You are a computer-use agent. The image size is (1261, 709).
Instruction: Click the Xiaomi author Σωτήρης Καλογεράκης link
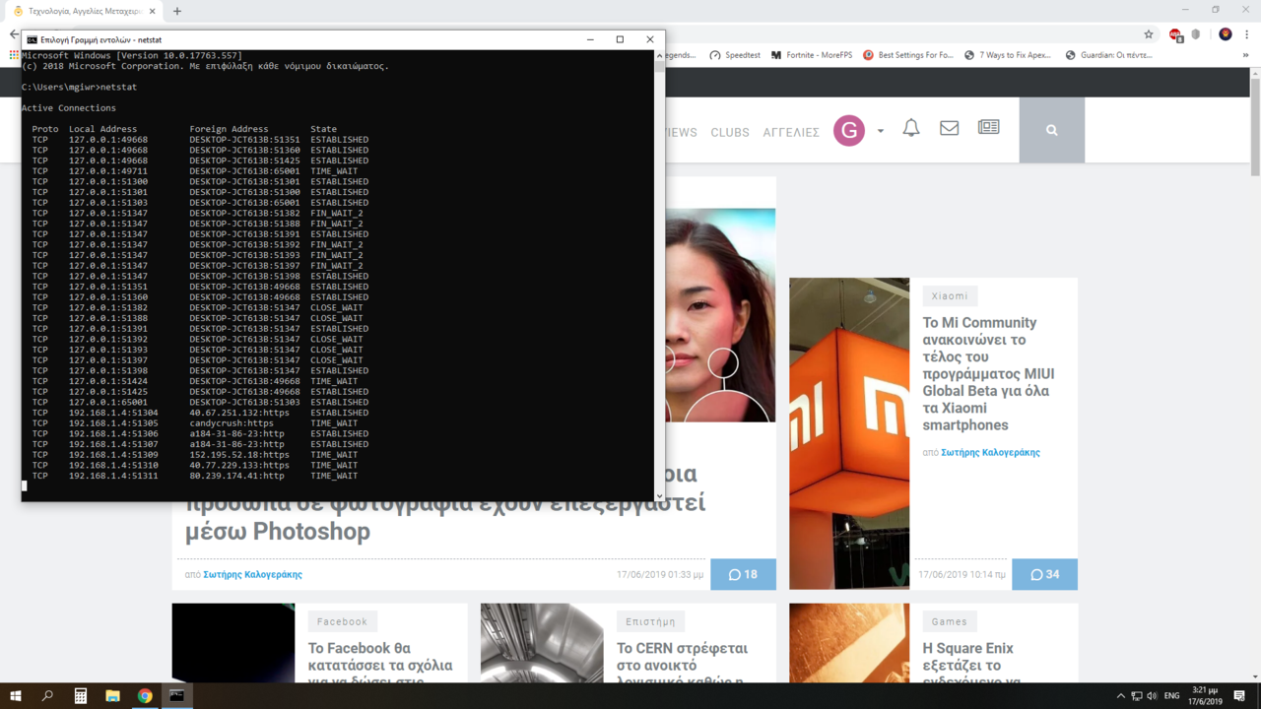click(990, 453)
